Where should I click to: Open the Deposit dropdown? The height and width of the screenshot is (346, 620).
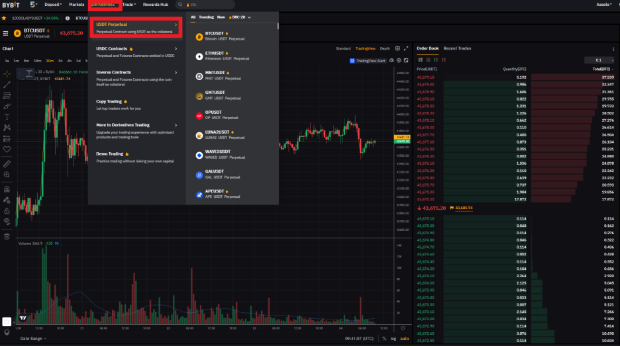click(x=53, y=5)
